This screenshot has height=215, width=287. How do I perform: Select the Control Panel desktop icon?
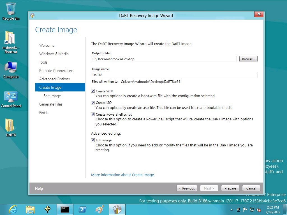[x=11, y=99]
